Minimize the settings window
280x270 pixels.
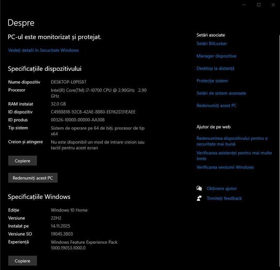pyautogui.click(x=244, y=5)
